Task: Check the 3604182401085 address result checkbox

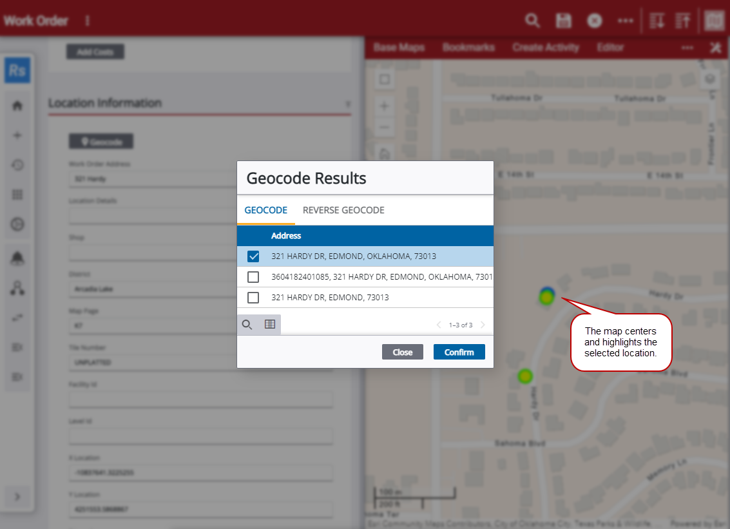Action: pyautogui.click(x=253, y=277)
